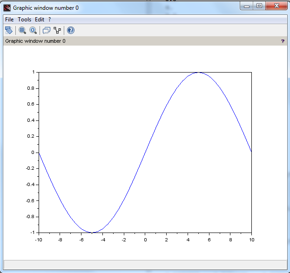This screenshot has height=273, width=290.
Task: Click the empty status bar field at bottom
Action: click(145, 265)
